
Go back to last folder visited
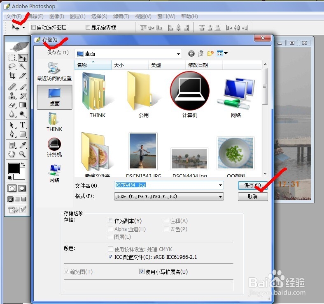pos(191,54)
